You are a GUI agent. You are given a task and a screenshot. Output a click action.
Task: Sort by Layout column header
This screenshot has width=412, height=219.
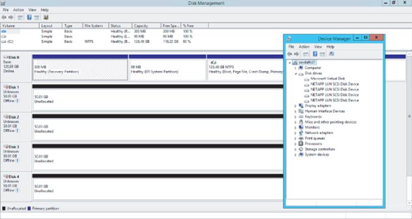point(50,25)
